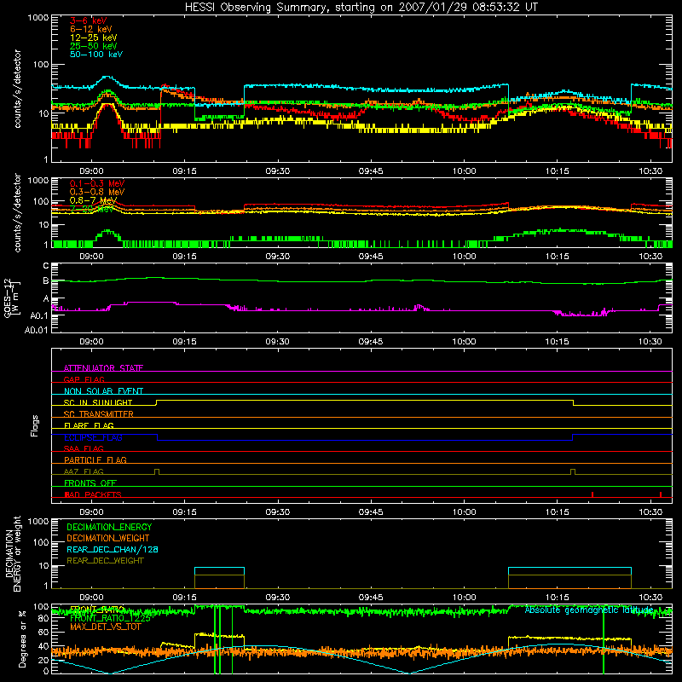Viewport: 682px width, 682px height.
Task: Select the '50-100 keV' legend label
Action: click(x=96, y=54)
